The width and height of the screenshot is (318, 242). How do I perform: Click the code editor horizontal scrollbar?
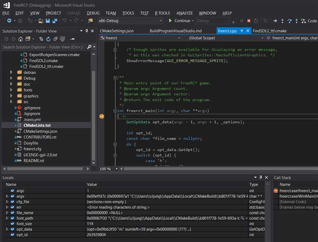(220, 169)
